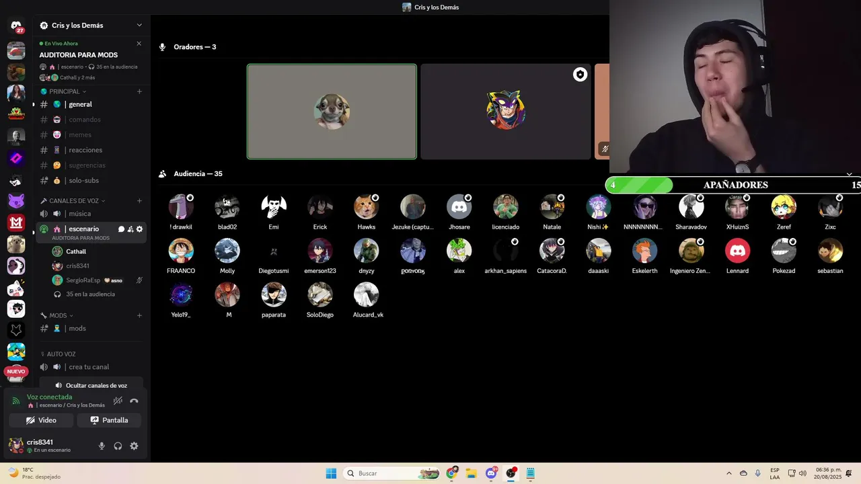The height and width of the screenshot is (484, 861).
Task: Close the AUDITORIA PARA MODS live banner
Action: coord(139,44)
